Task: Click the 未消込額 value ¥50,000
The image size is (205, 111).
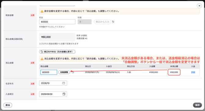Action: click(x=174, y=72)
